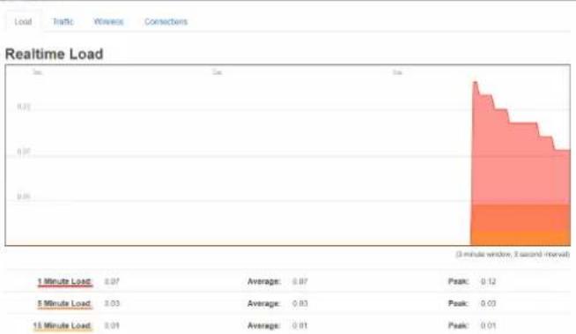Click the 2m time marker on graph

pos(218,72)
